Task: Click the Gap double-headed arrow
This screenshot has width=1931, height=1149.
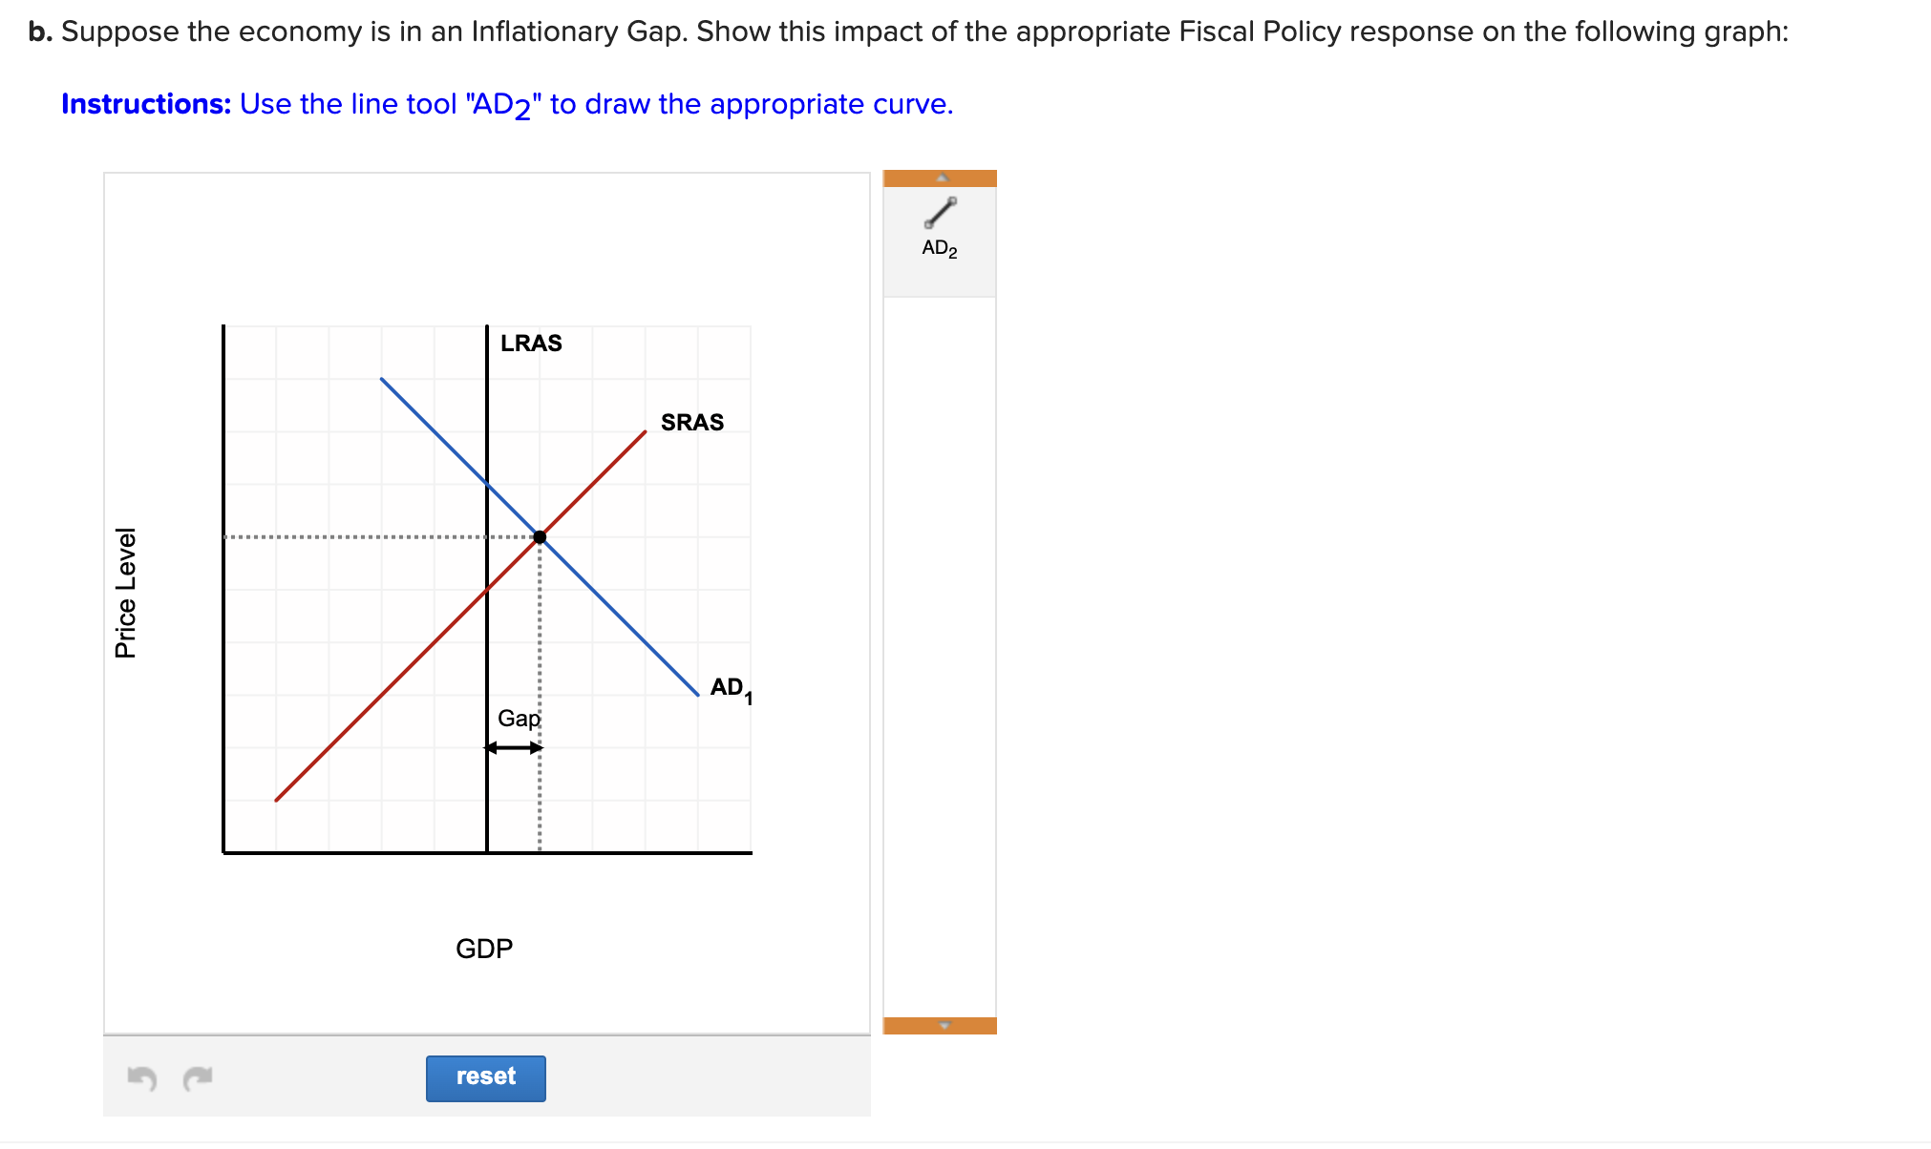Action: (x=514, y=749)
